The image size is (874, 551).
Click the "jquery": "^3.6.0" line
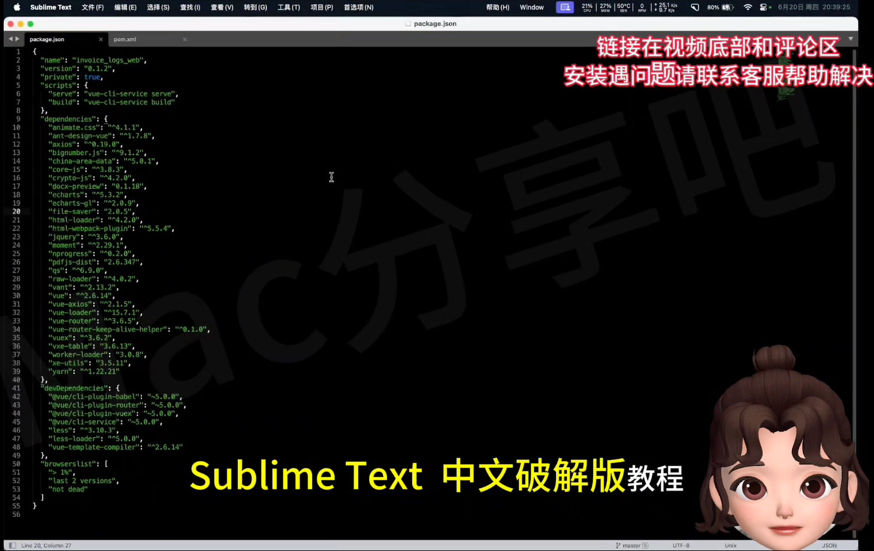pos(86,237)
